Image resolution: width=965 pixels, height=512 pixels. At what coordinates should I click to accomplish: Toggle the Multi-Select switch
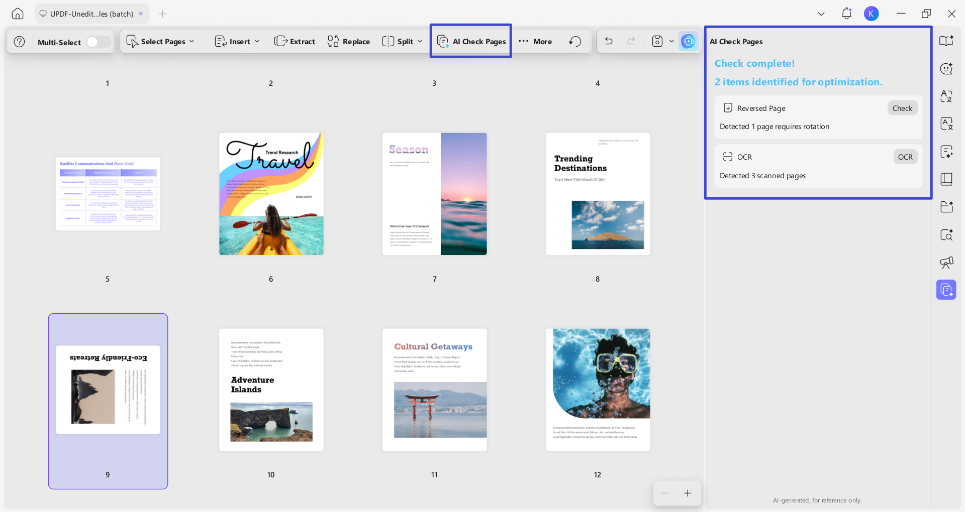(x=98, y=42)
